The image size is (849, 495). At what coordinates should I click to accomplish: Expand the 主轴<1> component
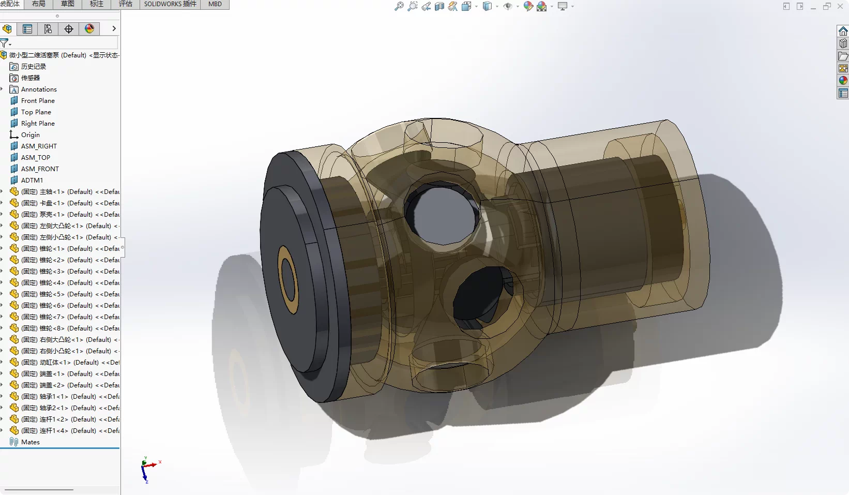pyautogui.click(x=2, y=192)
